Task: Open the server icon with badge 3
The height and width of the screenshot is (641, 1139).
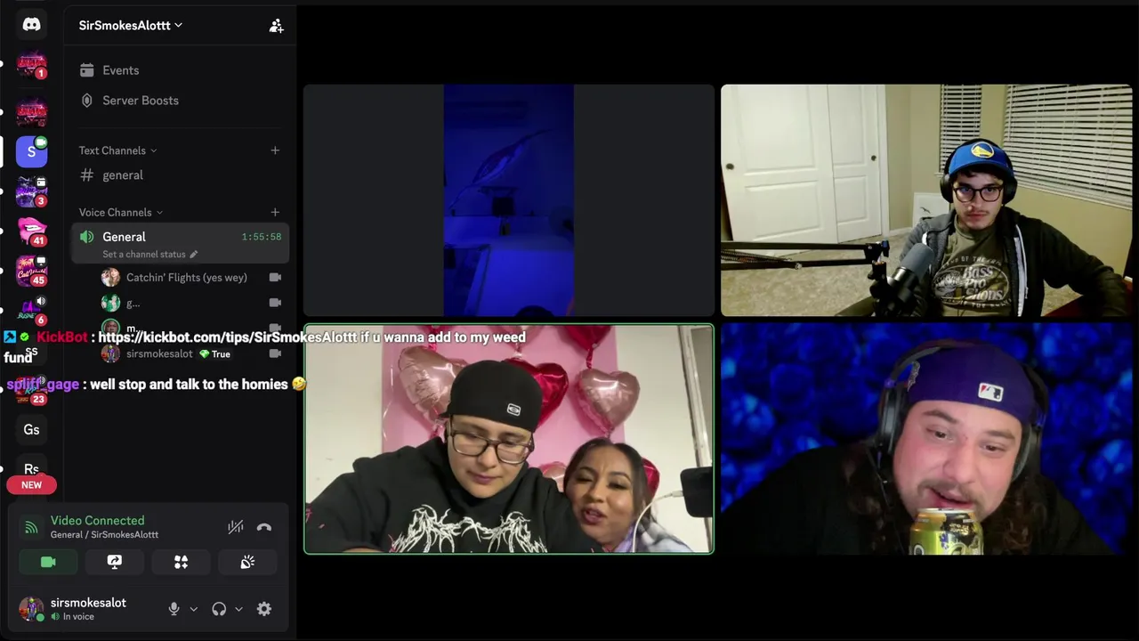Action: (31, 191)
